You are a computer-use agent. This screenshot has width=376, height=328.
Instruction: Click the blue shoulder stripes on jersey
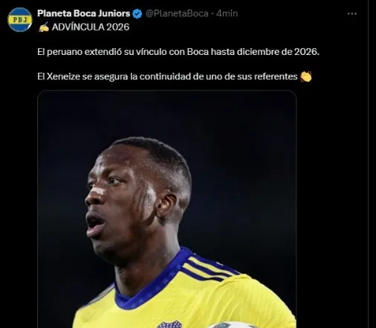pyautogui.click(x=210, y=270)
